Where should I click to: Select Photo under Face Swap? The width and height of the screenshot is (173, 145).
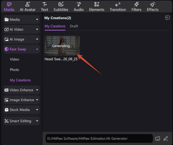pos(15,70)
